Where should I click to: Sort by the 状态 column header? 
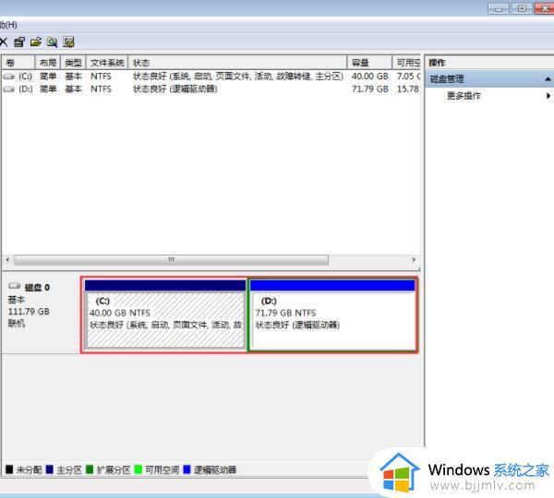pyautogui.click(x=237, y=63)
